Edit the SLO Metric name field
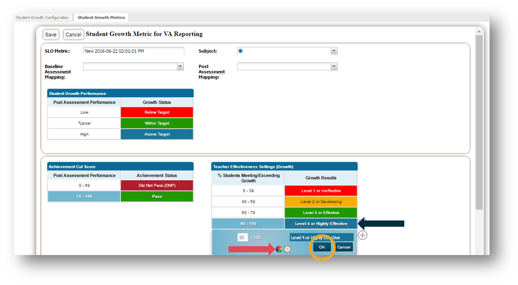Screen dimensions: 518x285 coord(133,51)
